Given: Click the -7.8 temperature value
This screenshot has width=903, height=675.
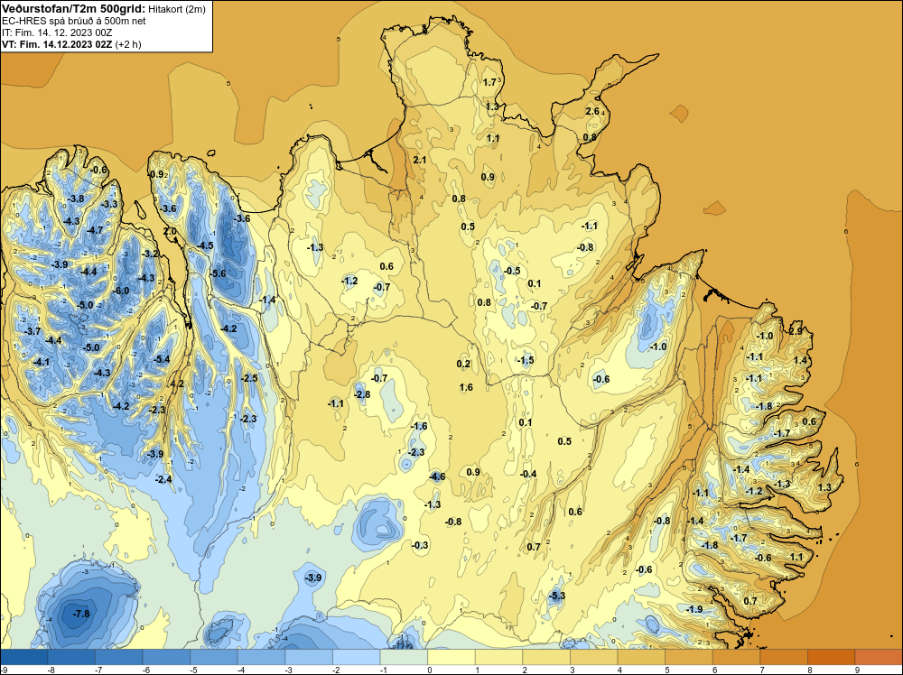Looking at the screenshot, I should [x=81, y=614].
